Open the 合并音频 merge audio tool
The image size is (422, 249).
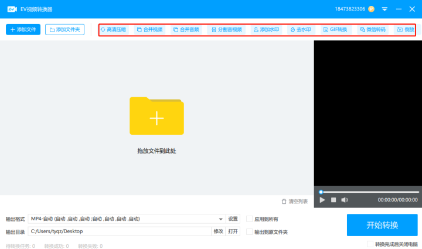(x=186, y=29)
